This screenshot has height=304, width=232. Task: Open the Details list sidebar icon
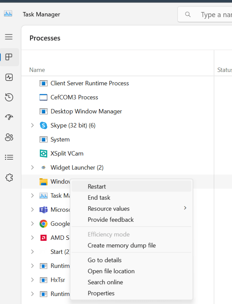(9, 157)
